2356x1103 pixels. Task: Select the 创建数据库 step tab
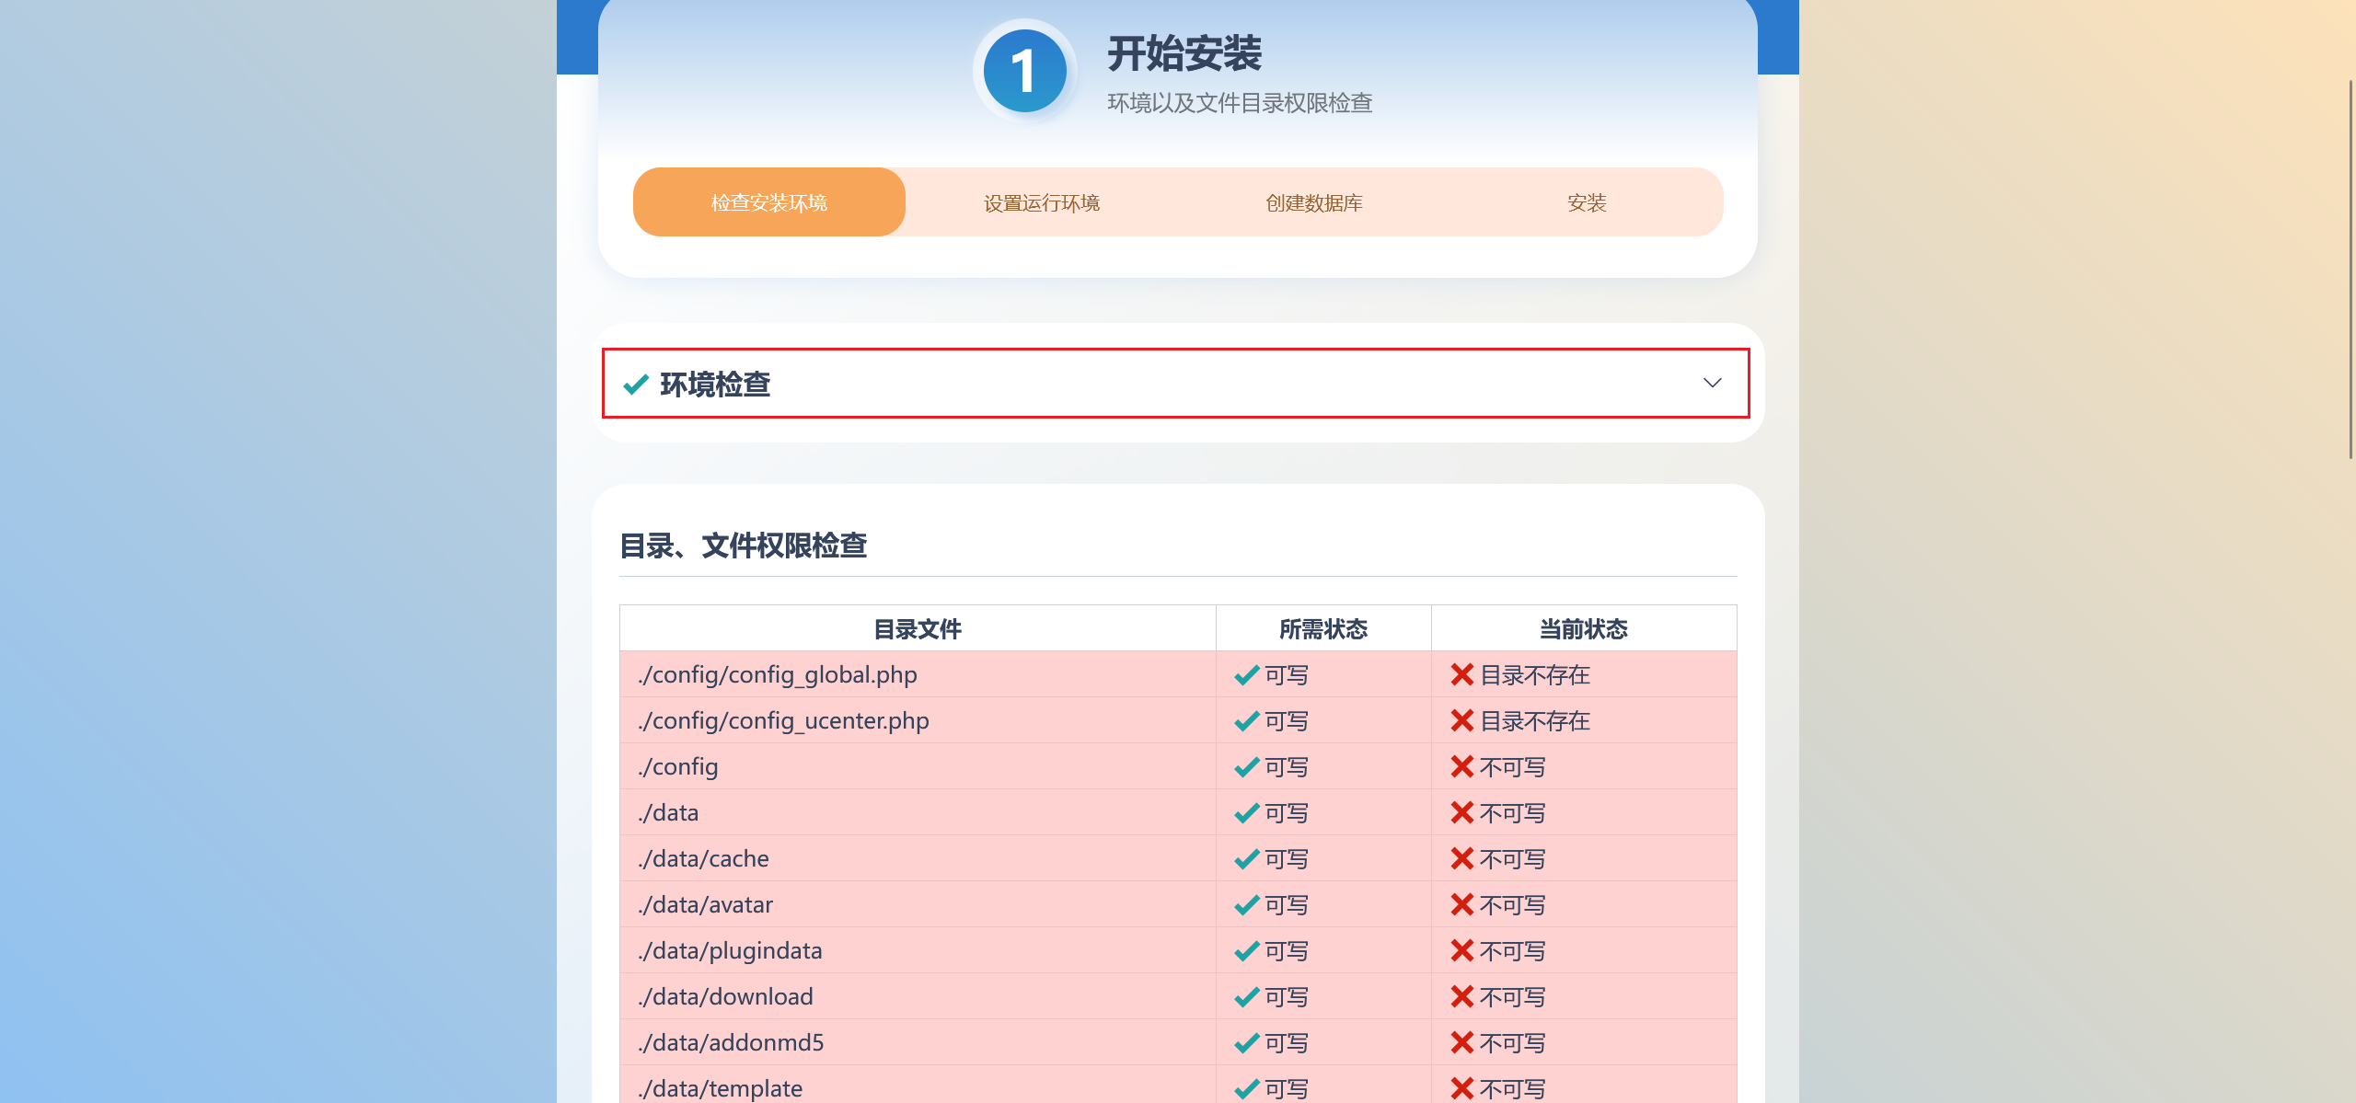point(1314,202)
